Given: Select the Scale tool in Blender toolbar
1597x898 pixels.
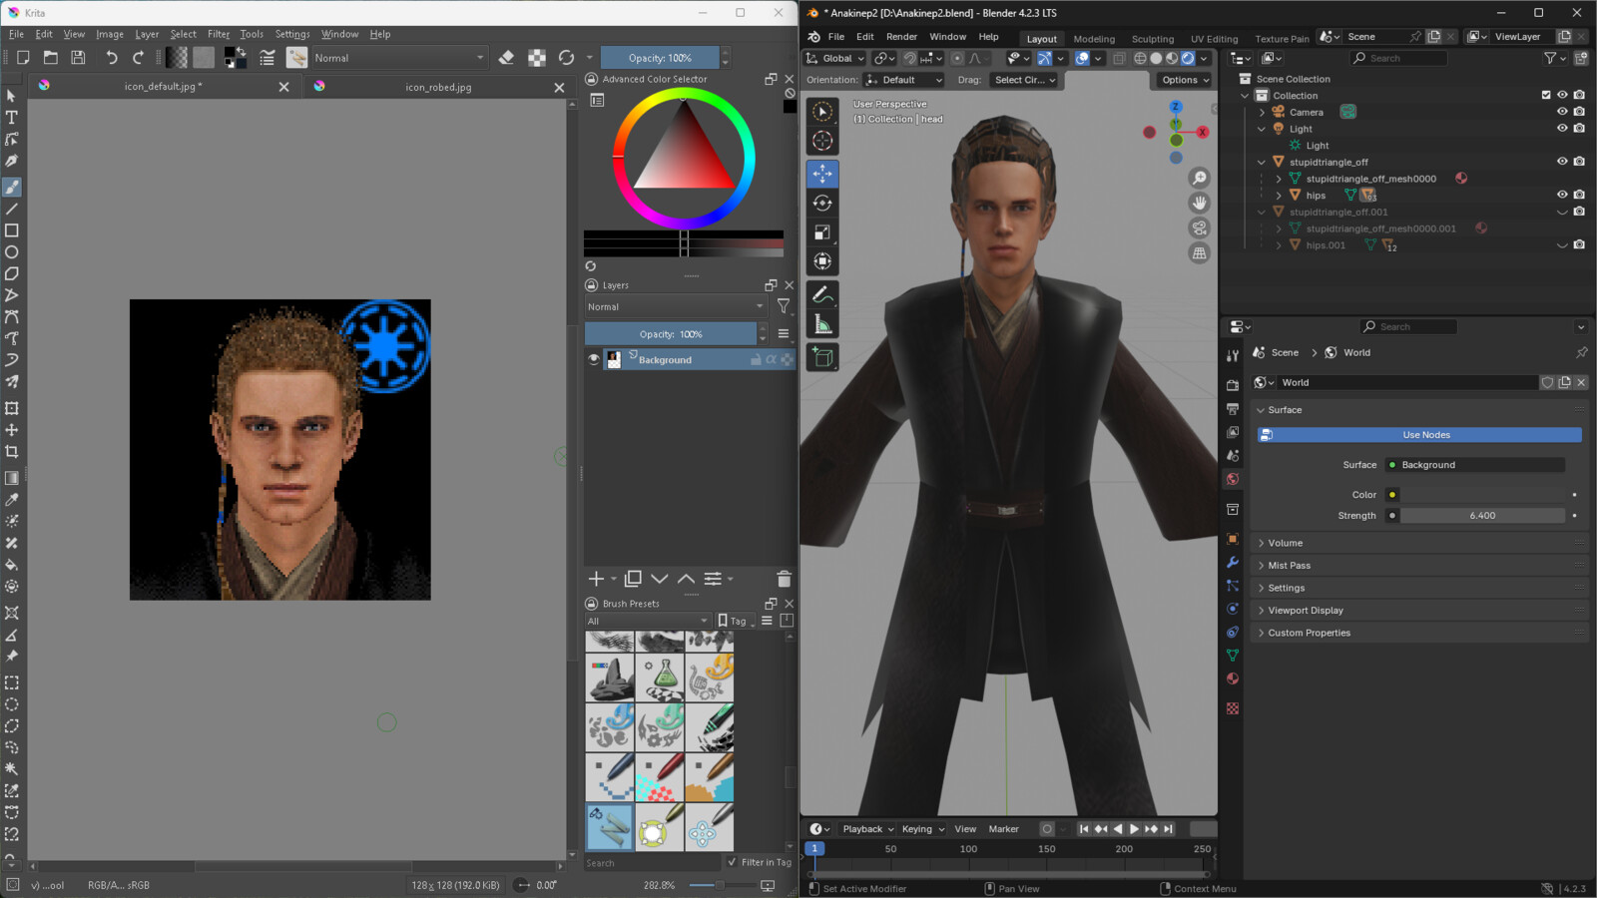Looking at the screenshot, I should [x=822, y=232].
